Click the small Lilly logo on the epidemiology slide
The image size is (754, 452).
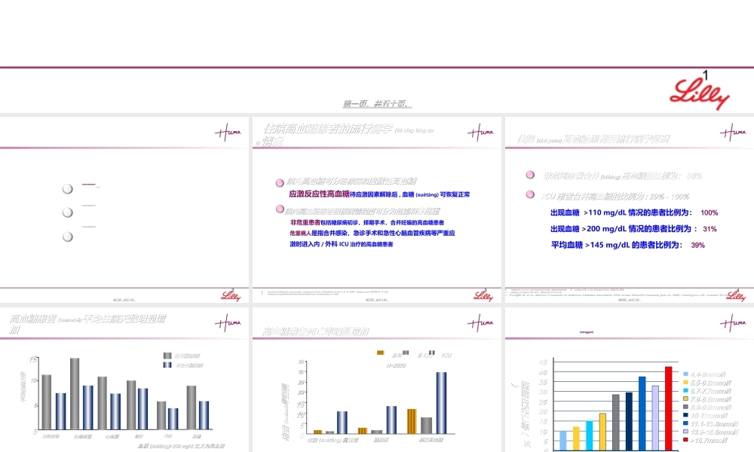click(483, 295)
